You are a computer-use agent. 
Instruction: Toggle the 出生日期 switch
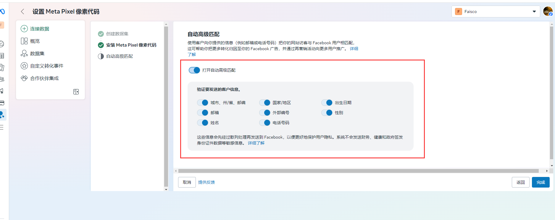click(327, 103)
